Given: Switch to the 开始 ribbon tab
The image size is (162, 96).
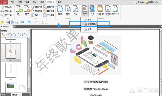Looking at the screenshot, I should (12, 2).
